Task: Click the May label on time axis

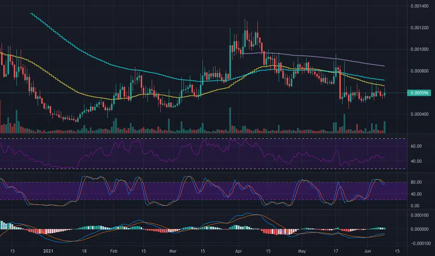Action: click(302, 251)
